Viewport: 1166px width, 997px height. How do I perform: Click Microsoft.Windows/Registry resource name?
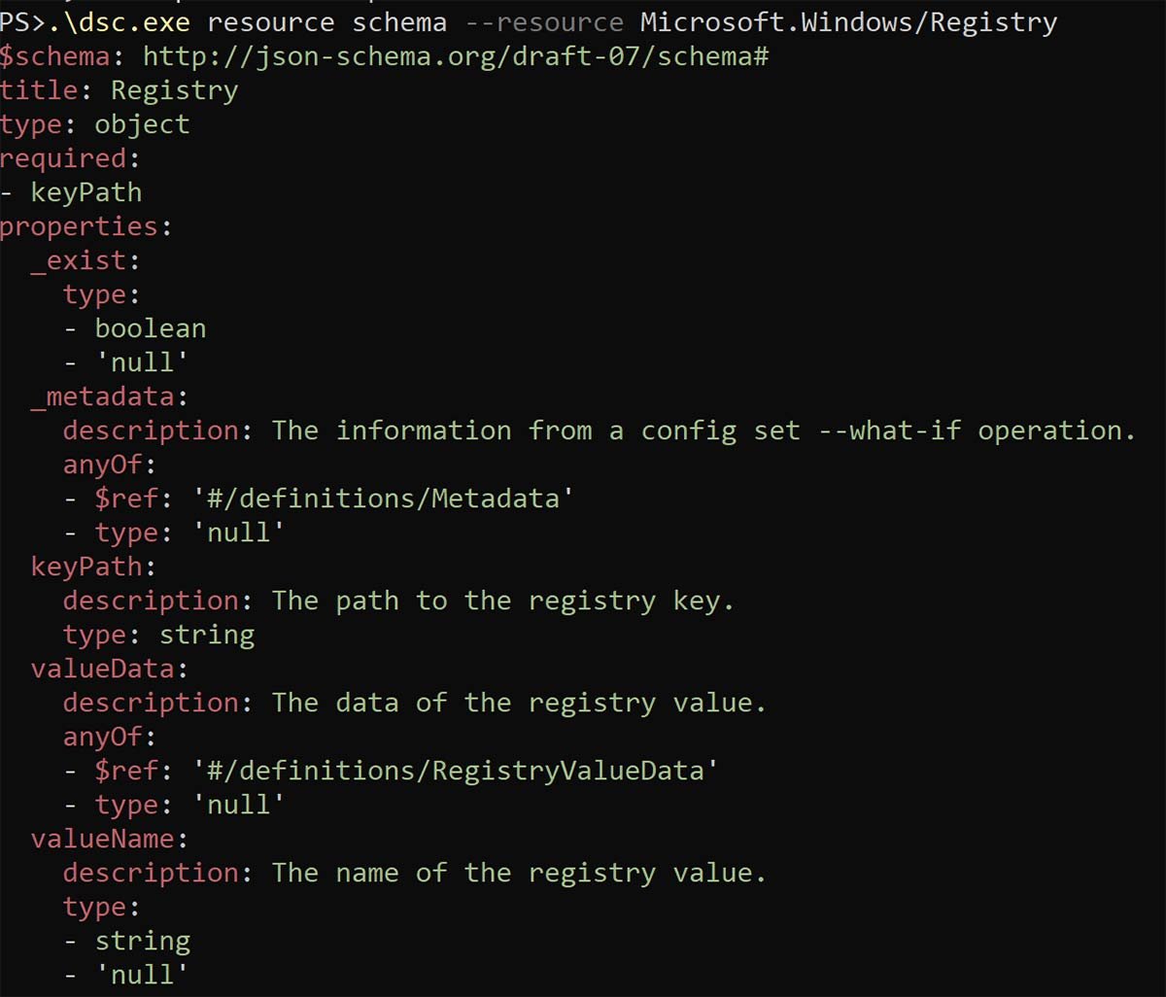pos(848,21)
